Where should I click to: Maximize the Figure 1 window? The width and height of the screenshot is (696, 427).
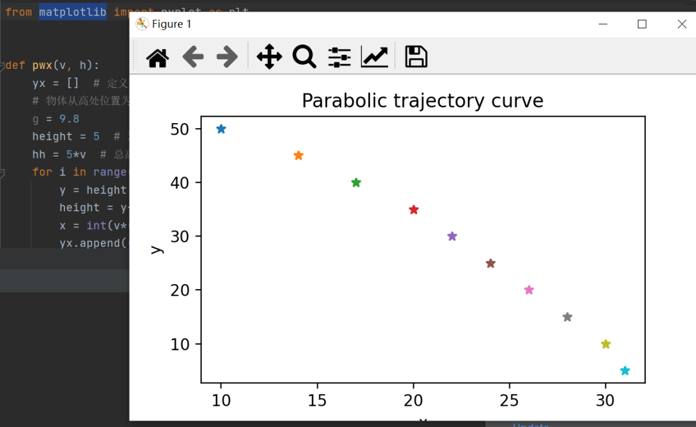tap(642, 24)
